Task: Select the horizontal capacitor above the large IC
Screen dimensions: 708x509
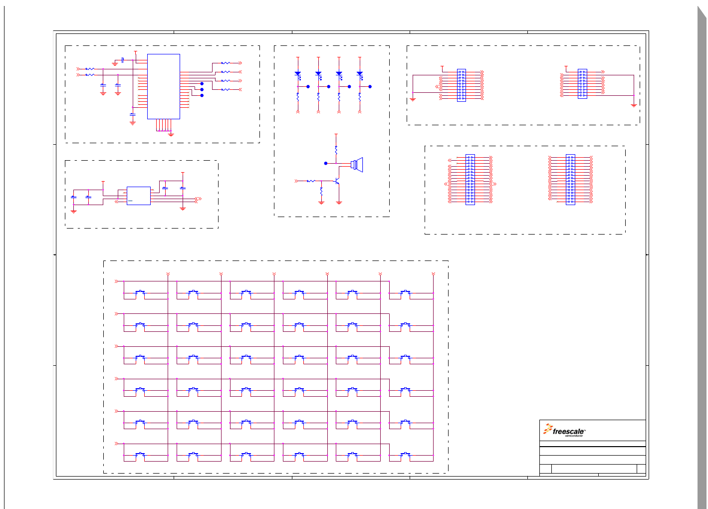Action: point(122,60)
